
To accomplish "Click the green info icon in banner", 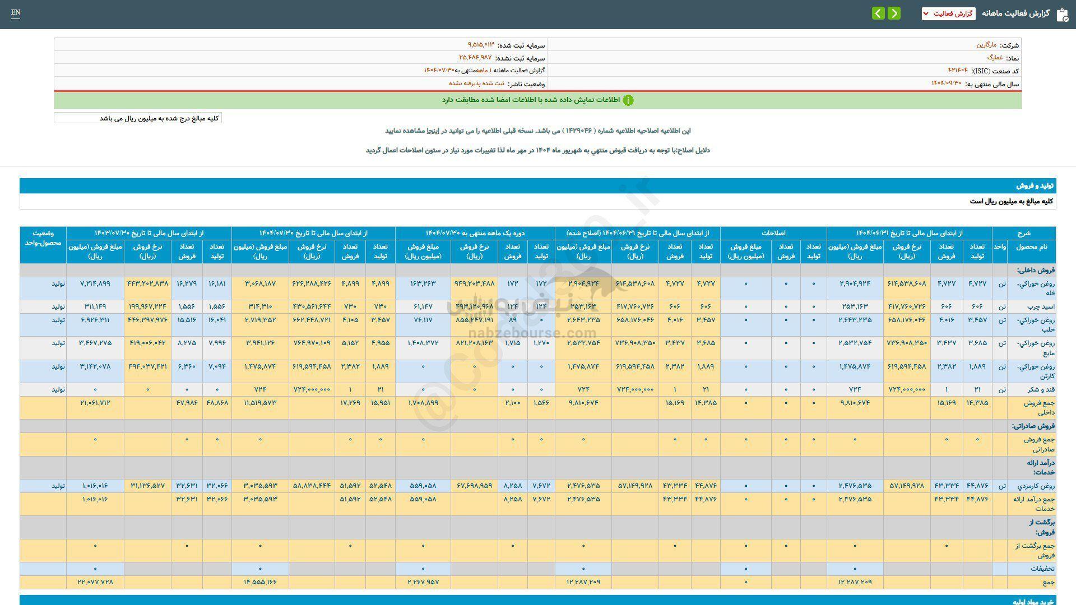I will pyautogui.click(x=628, y=100).
